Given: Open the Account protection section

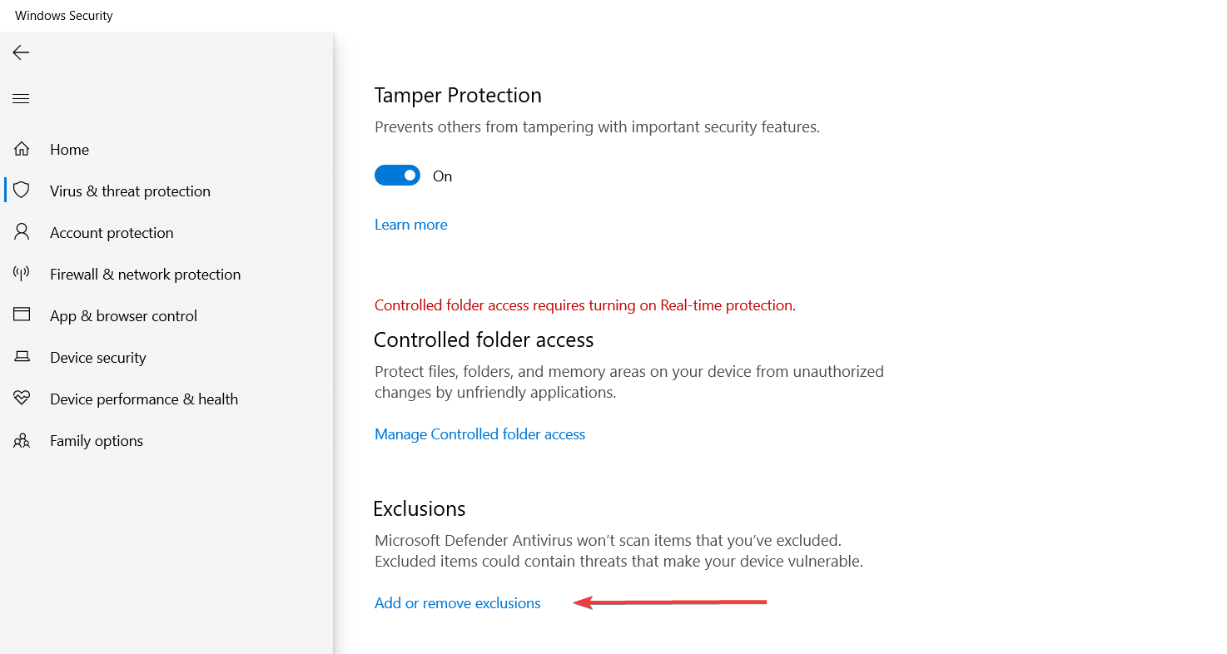Looking at the screenshot, I should click(x=112, y=233).
